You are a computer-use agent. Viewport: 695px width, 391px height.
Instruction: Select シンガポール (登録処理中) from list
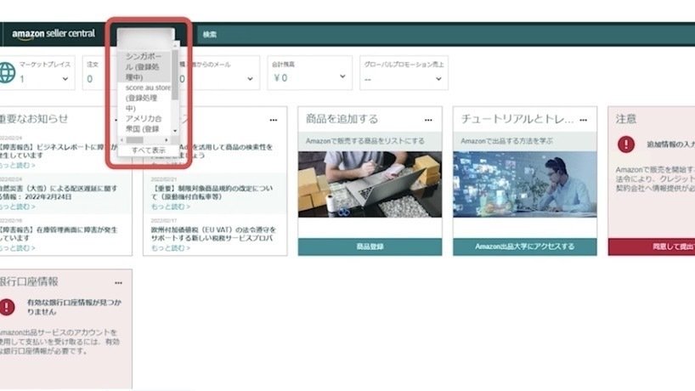click(x=144, y=66)
